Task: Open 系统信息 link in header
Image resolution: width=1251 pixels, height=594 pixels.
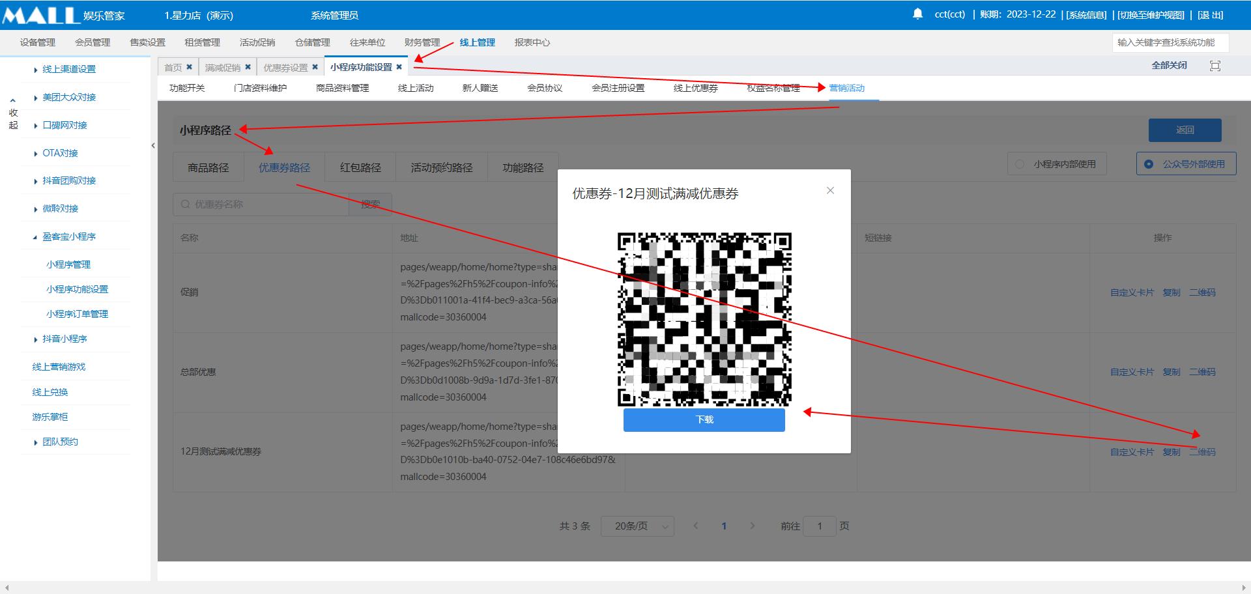Action: [1086, 14]
